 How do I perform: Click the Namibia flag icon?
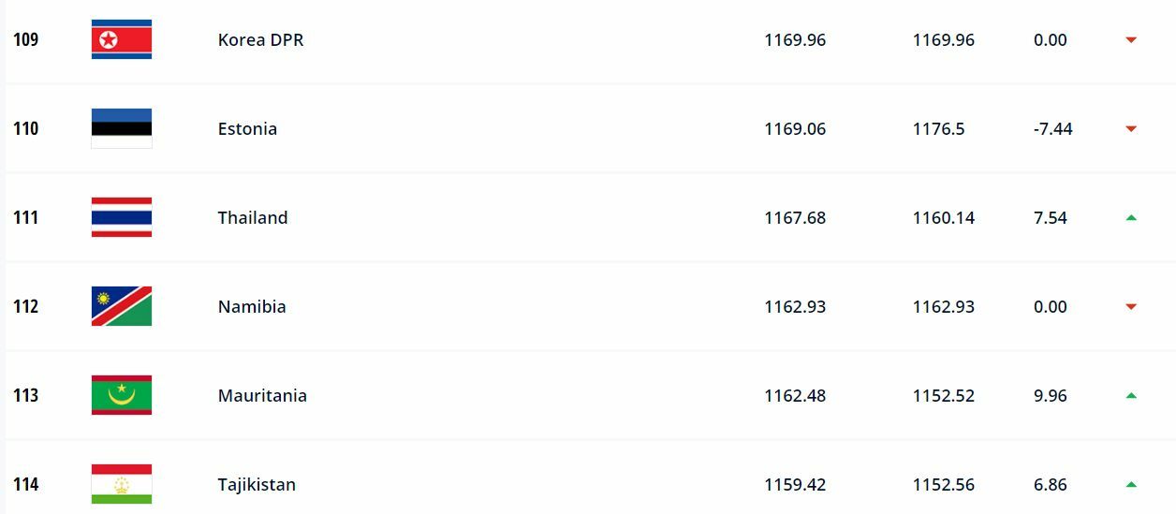click(x=122, y=306)
